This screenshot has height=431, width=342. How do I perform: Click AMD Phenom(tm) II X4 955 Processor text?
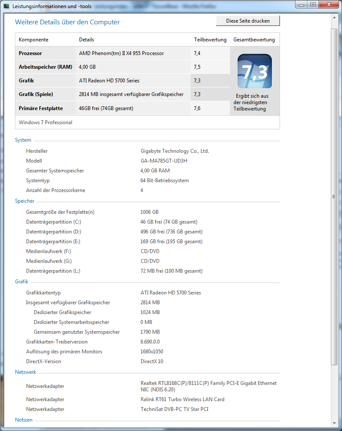coord(121,53)
